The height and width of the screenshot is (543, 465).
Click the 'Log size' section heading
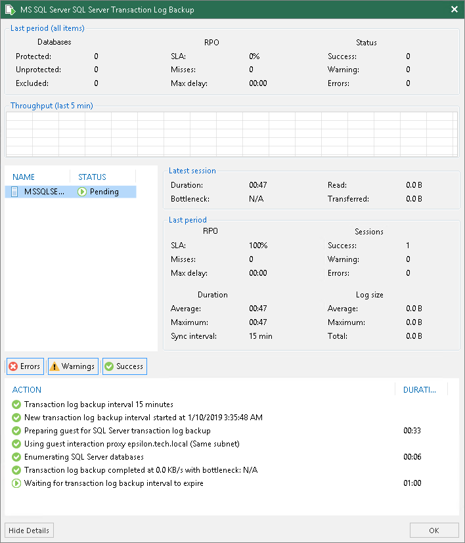[369, 295]
